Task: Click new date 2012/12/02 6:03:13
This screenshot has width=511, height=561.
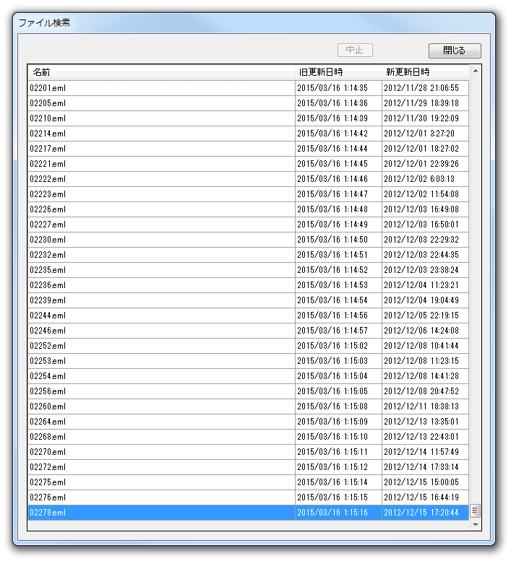Action: 419,179
